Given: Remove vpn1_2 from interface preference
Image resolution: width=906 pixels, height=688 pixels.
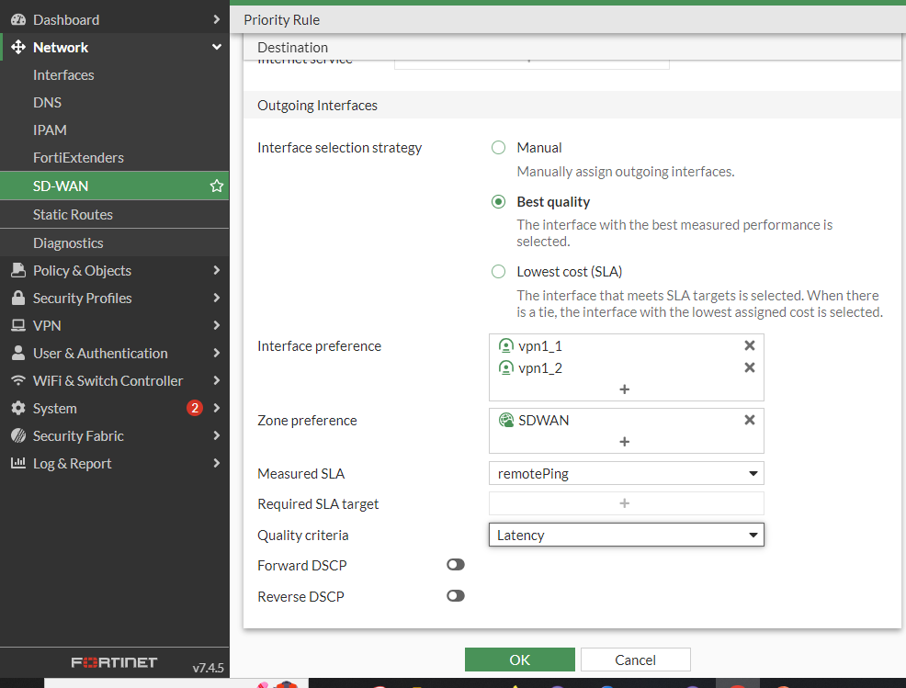Looking at the screenshot, I should click(750, 367).
